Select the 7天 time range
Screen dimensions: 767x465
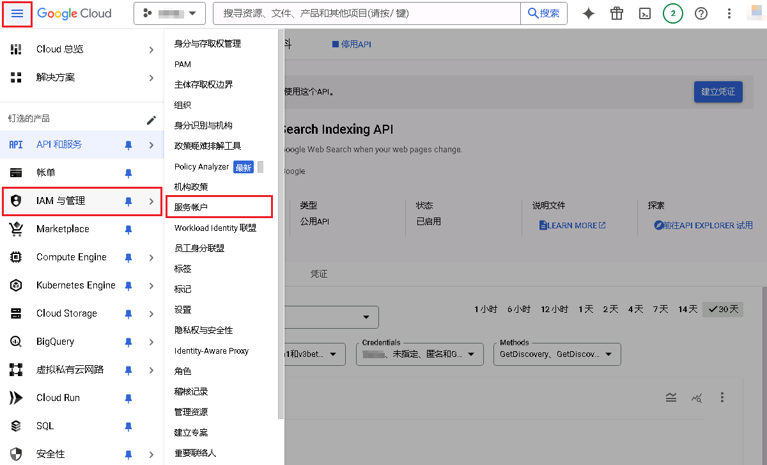click(661, 309)
